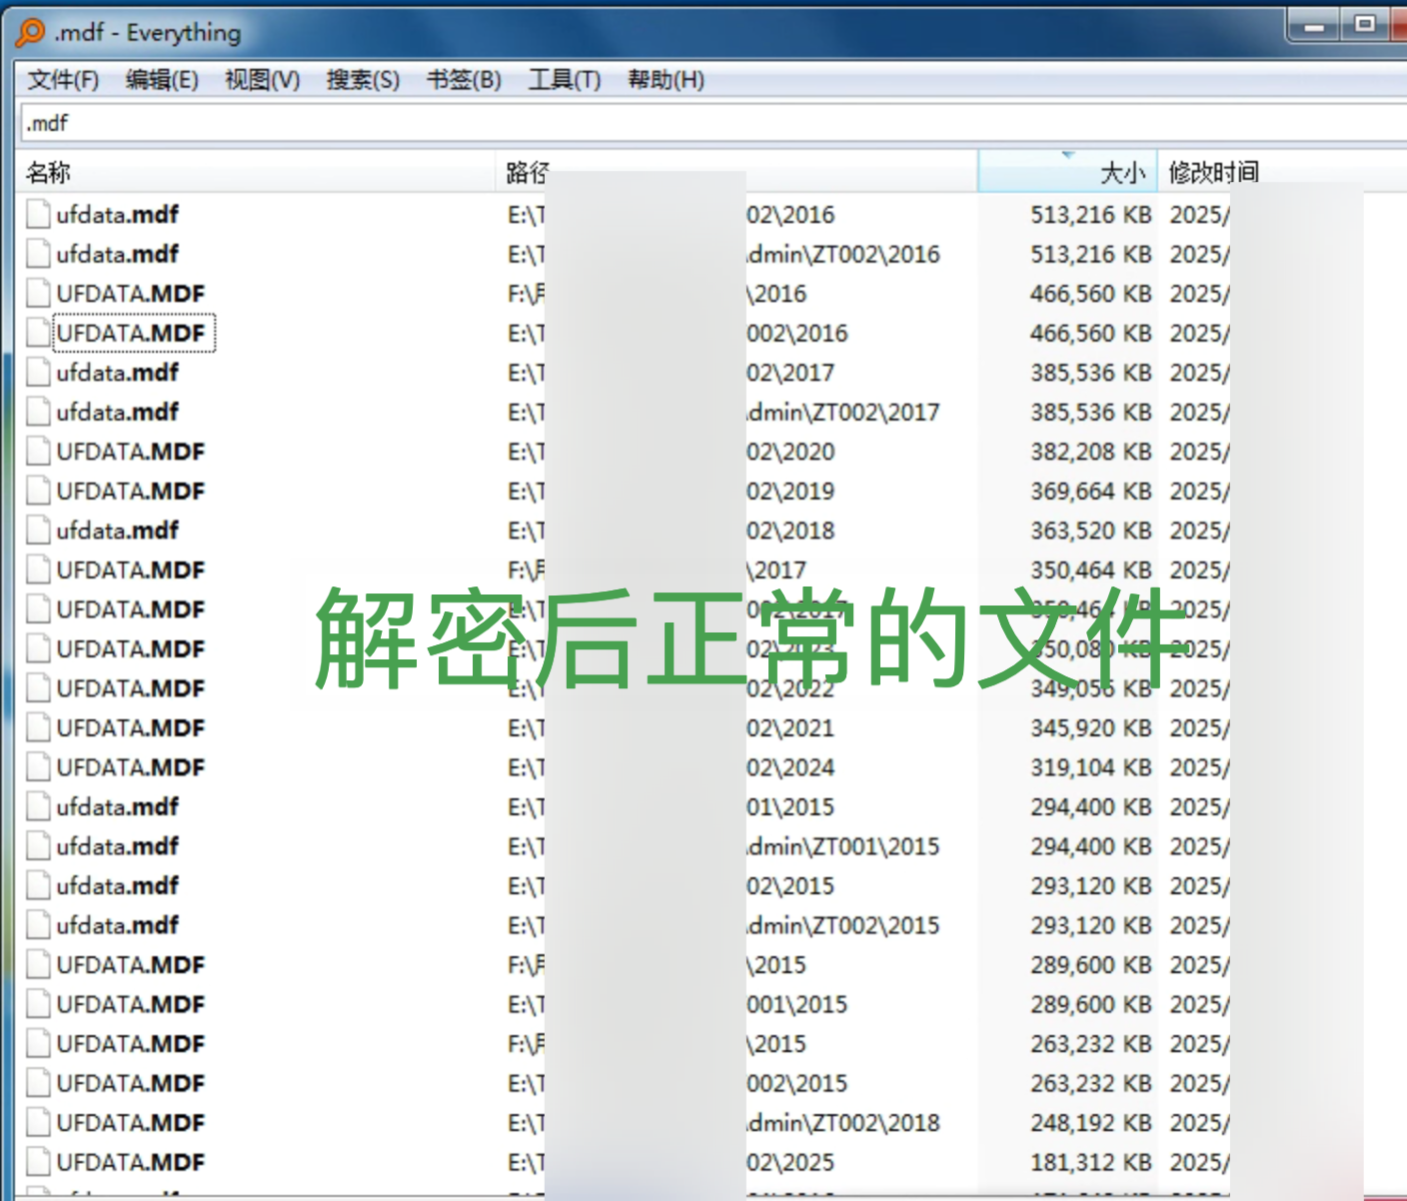Click file icon of the dmin\ZT002\2015 row

39,925
